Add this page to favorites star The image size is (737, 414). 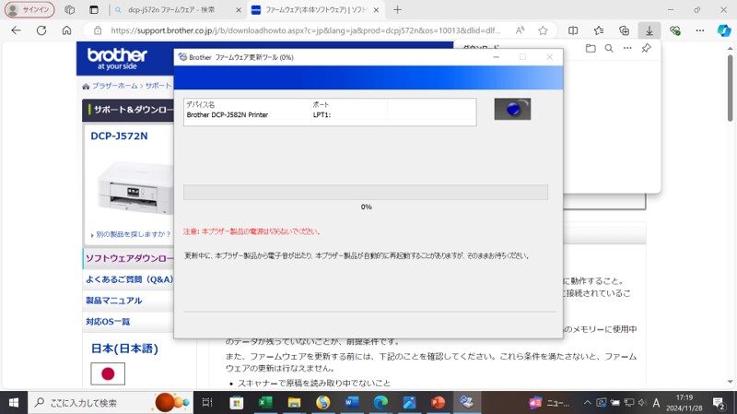[x=543, y=30]
